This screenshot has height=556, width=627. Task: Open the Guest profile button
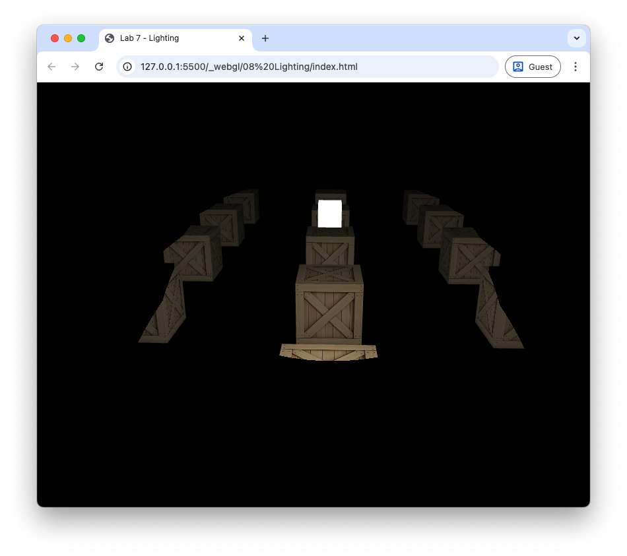[533, 67]
